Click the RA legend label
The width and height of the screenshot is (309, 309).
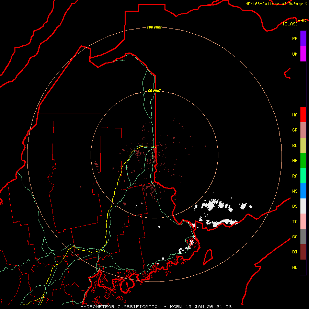[x=295, y=176]
